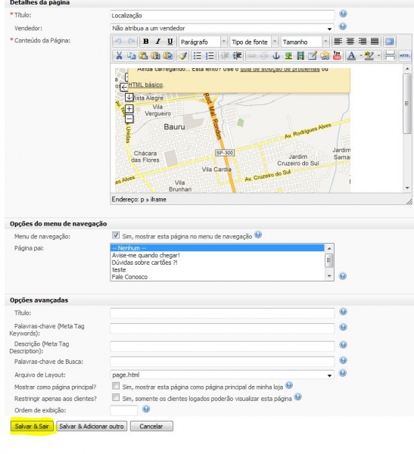Insert an anchor with the anchor icon
The height and width of the screenshot is (454, 414).
[x=276, y=55]
